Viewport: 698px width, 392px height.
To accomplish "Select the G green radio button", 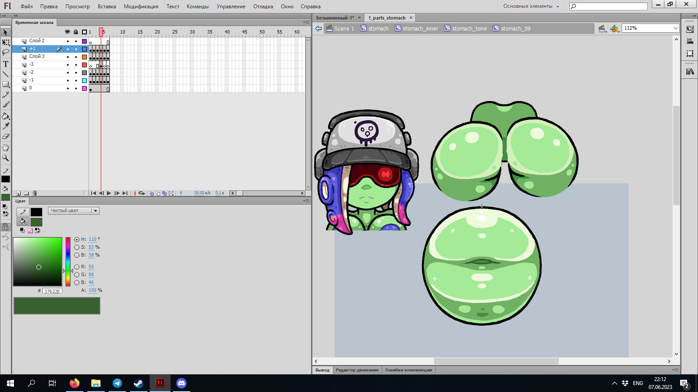I will [x=77, y=275].
